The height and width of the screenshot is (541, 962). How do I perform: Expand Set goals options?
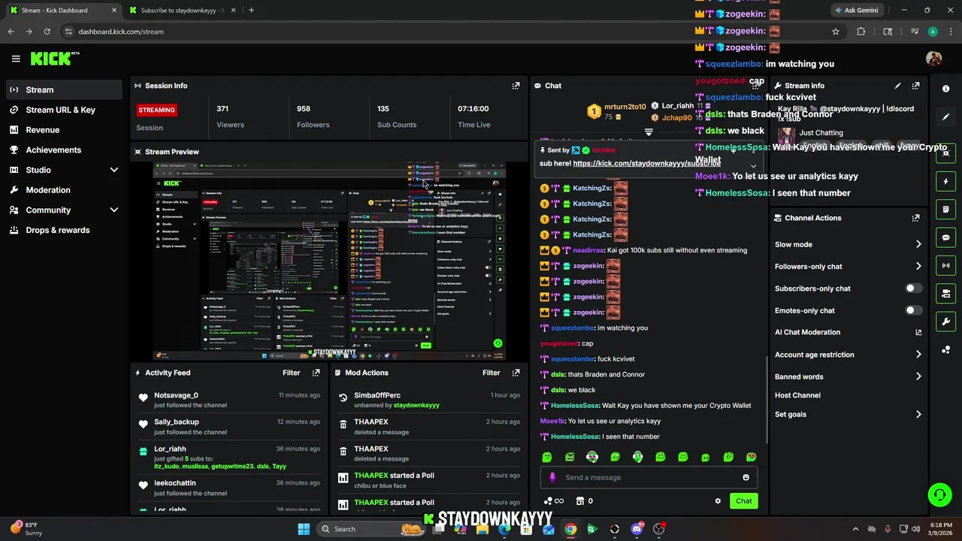point(918,414)
